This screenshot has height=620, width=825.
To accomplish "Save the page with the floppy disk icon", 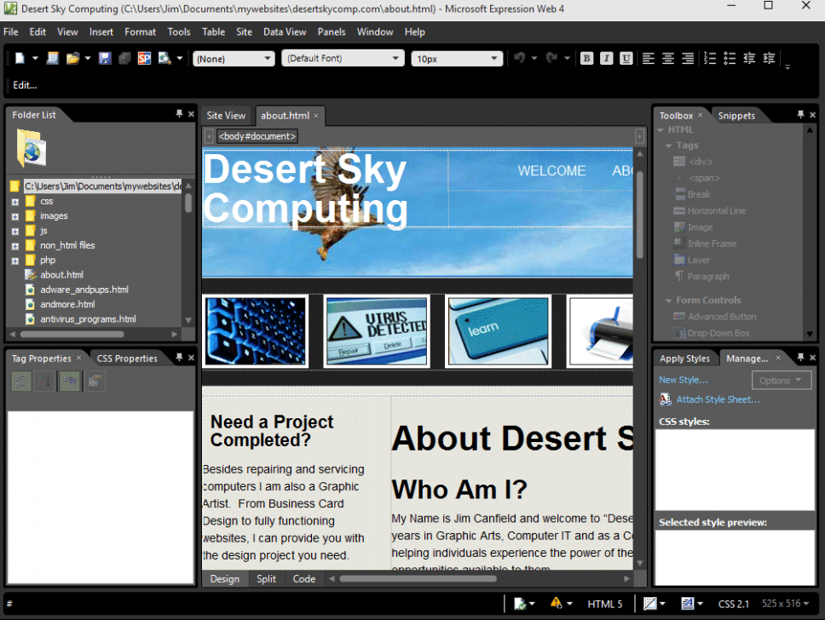I will point(105,59).
